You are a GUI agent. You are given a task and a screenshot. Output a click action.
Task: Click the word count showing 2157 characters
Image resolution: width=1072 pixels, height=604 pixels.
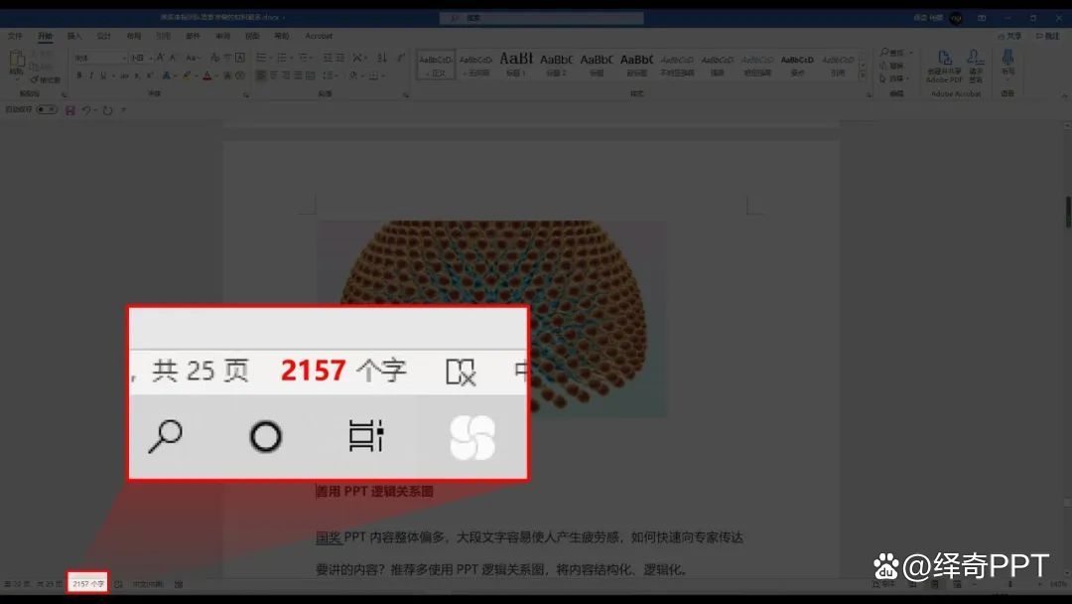pyautogui.click(x=86, y=583)
